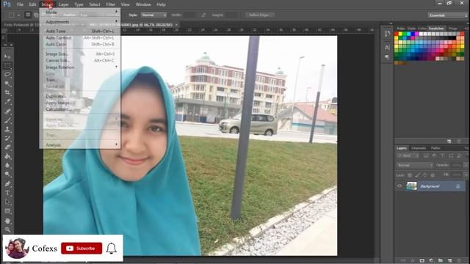Open the Style dropdown set to Normal
This screenshot has width=470, height=264.
coord(153,15)
